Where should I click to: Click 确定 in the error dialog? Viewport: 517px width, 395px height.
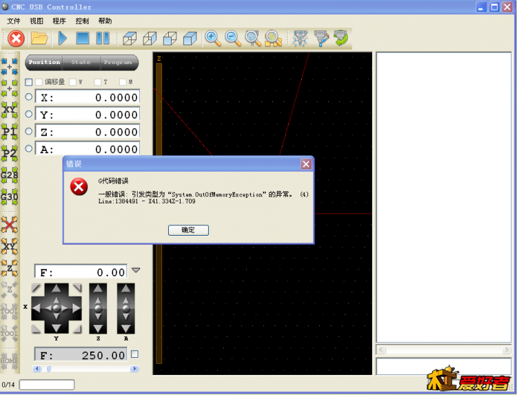(x=188, y=230)
